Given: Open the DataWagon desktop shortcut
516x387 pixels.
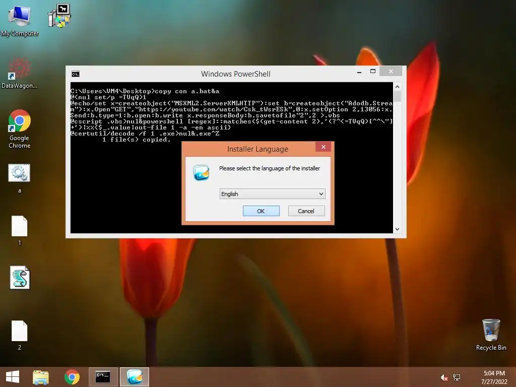Looking at the screenshot, I should 20,73.
